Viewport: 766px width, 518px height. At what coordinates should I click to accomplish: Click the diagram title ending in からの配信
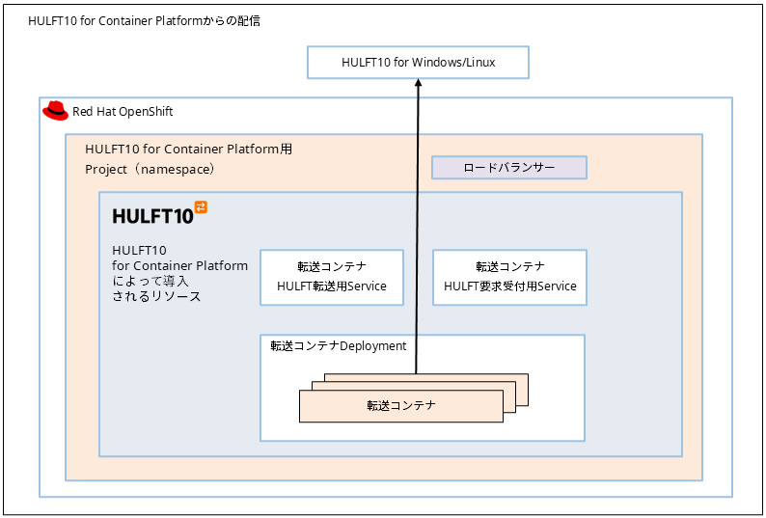144,20
